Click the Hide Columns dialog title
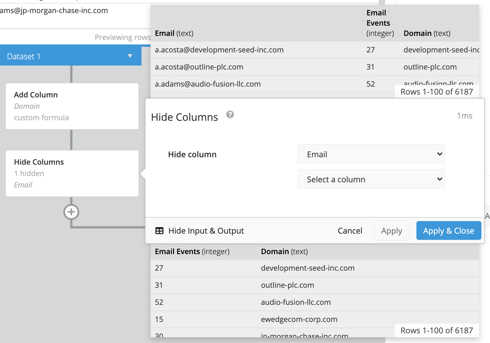 [185, 117]
